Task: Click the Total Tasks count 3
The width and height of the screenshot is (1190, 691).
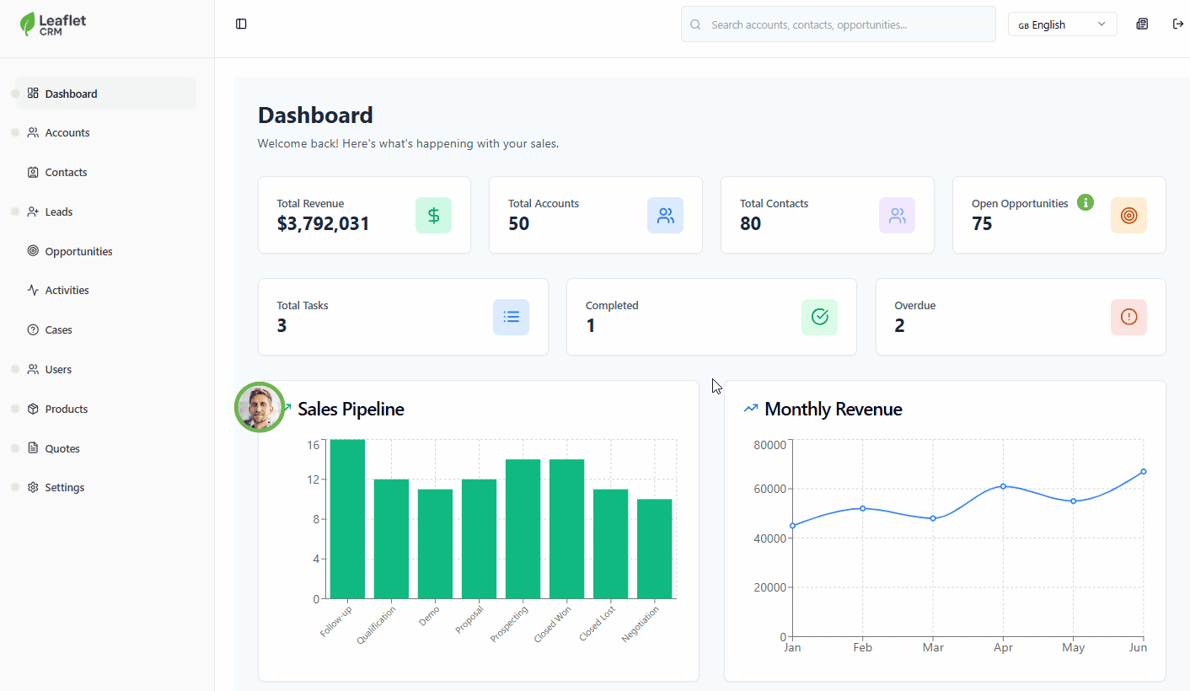Action: click(281, 325)
